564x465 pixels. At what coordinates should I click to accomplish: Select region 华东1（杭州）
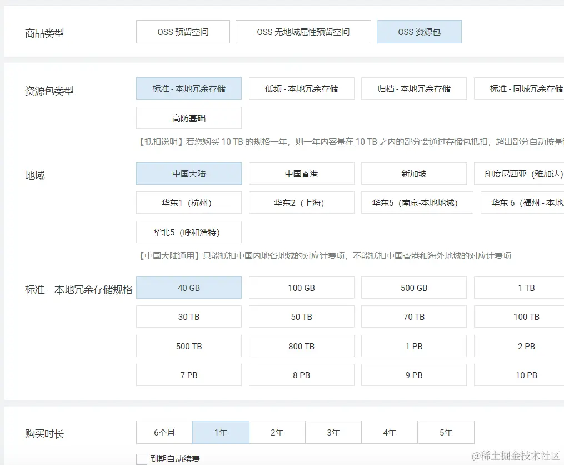pos(189,202)
